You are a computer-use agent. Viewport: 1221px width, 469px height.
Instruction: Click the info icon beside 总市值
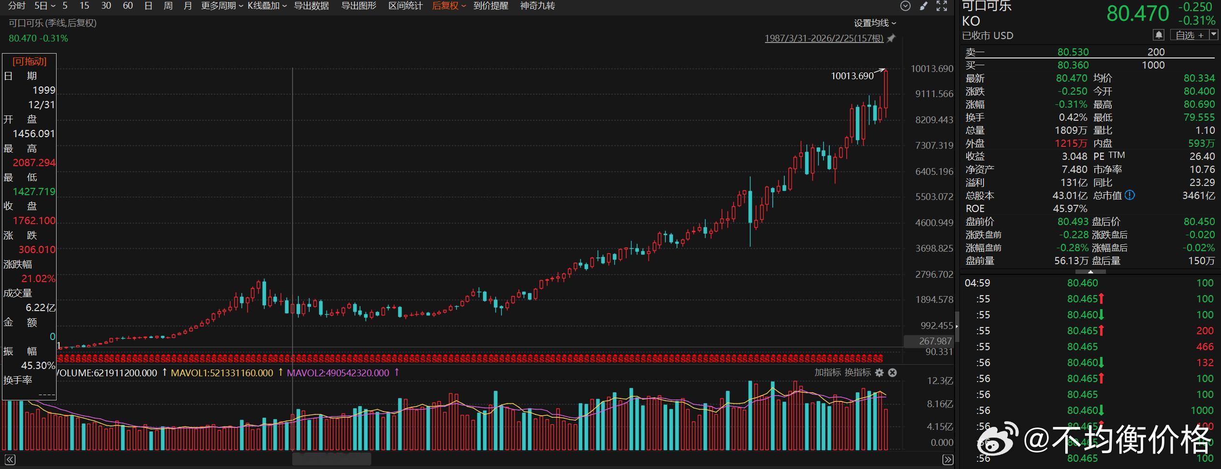pos(1130,195)
